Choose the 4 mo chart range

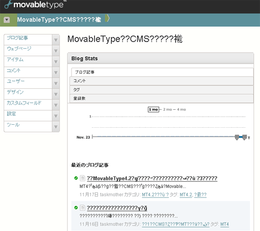click(181, 110)
